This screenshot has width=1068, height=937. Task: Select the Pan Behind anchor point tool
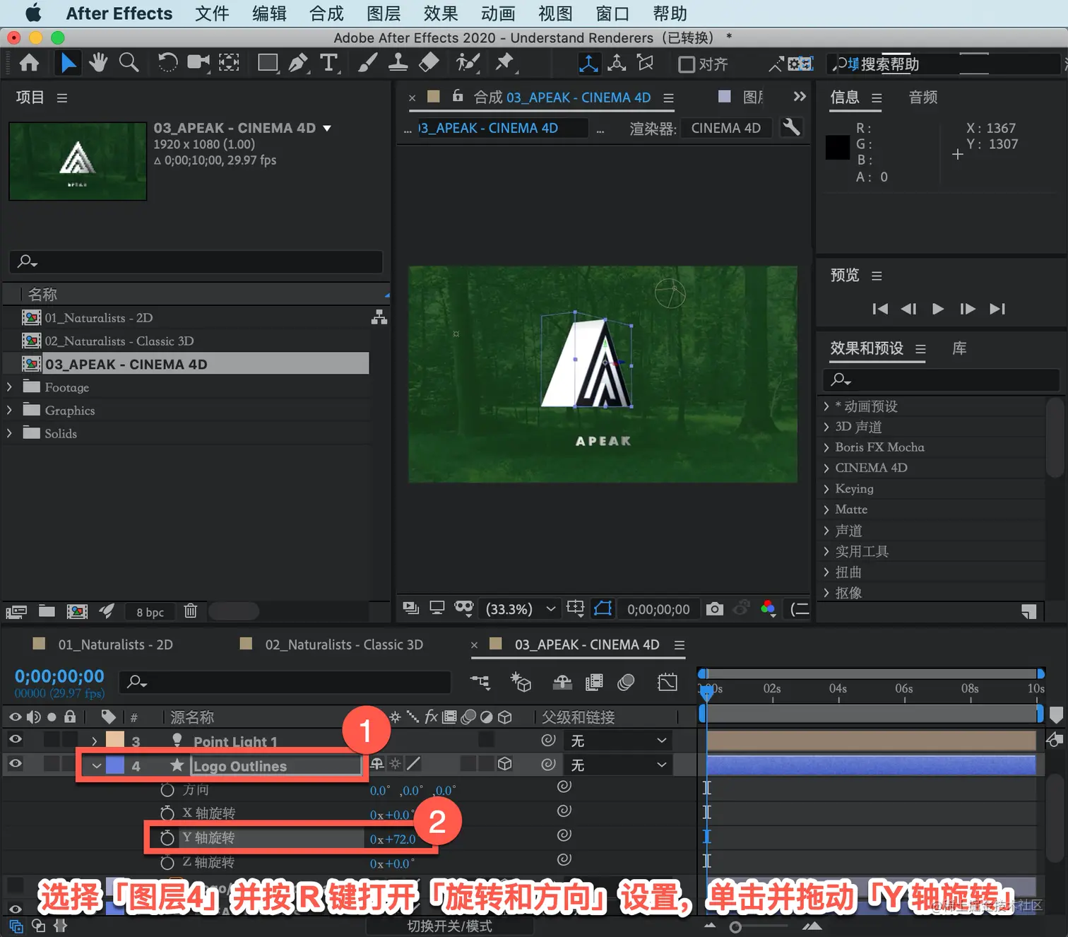point(229,63)
